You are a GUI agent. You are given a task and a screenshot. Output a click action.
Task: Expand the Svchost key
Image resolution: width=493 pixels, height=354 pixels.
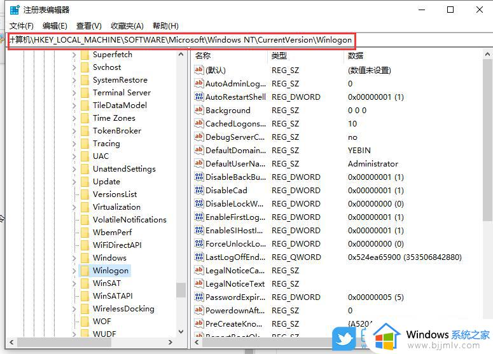tap(74, 67)
